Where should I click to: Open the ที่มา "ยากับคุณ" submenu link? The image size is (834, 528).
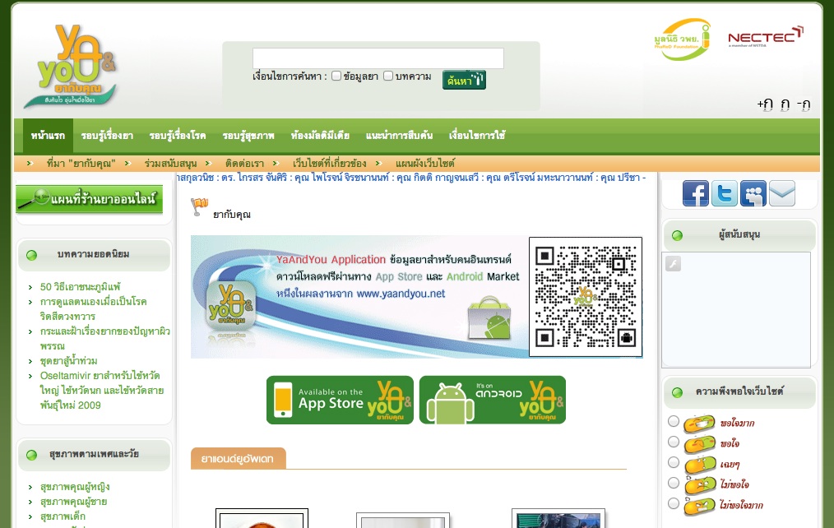(x=81, y=163)
